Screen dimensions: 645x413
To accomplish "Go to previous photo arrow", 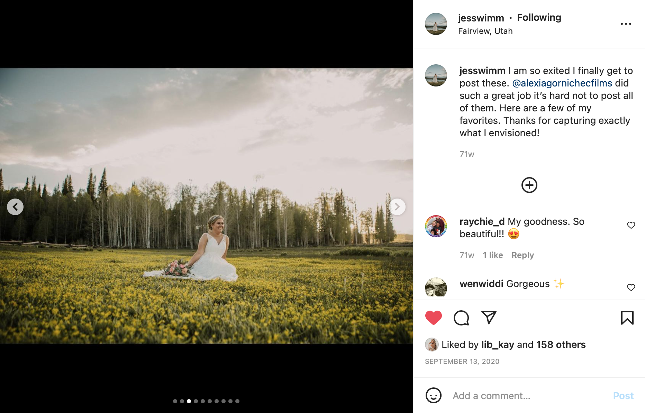I will 15,207.
